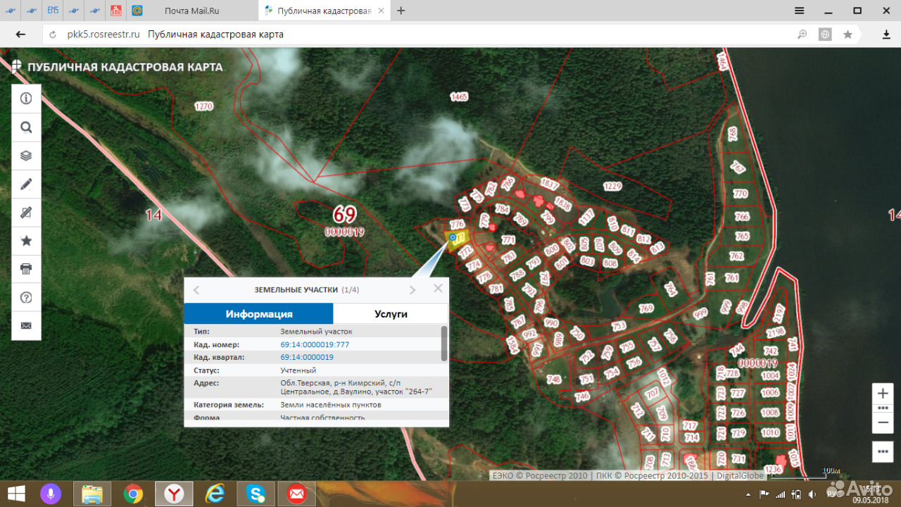Open a new browser tab with plus

(401, 11)
